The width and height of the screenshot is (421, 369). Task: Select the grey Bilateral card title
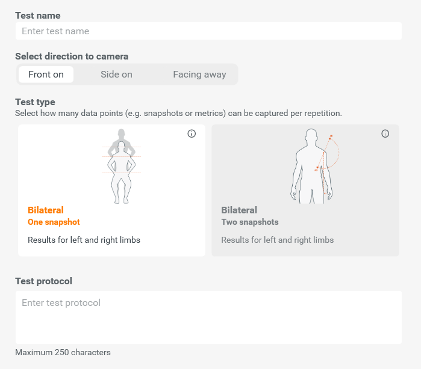click(x=239, y=210)
